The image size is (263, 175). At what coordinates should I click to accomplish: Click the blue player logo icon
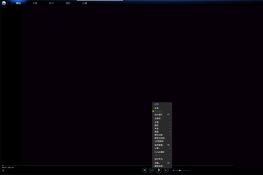pos(4,3)
